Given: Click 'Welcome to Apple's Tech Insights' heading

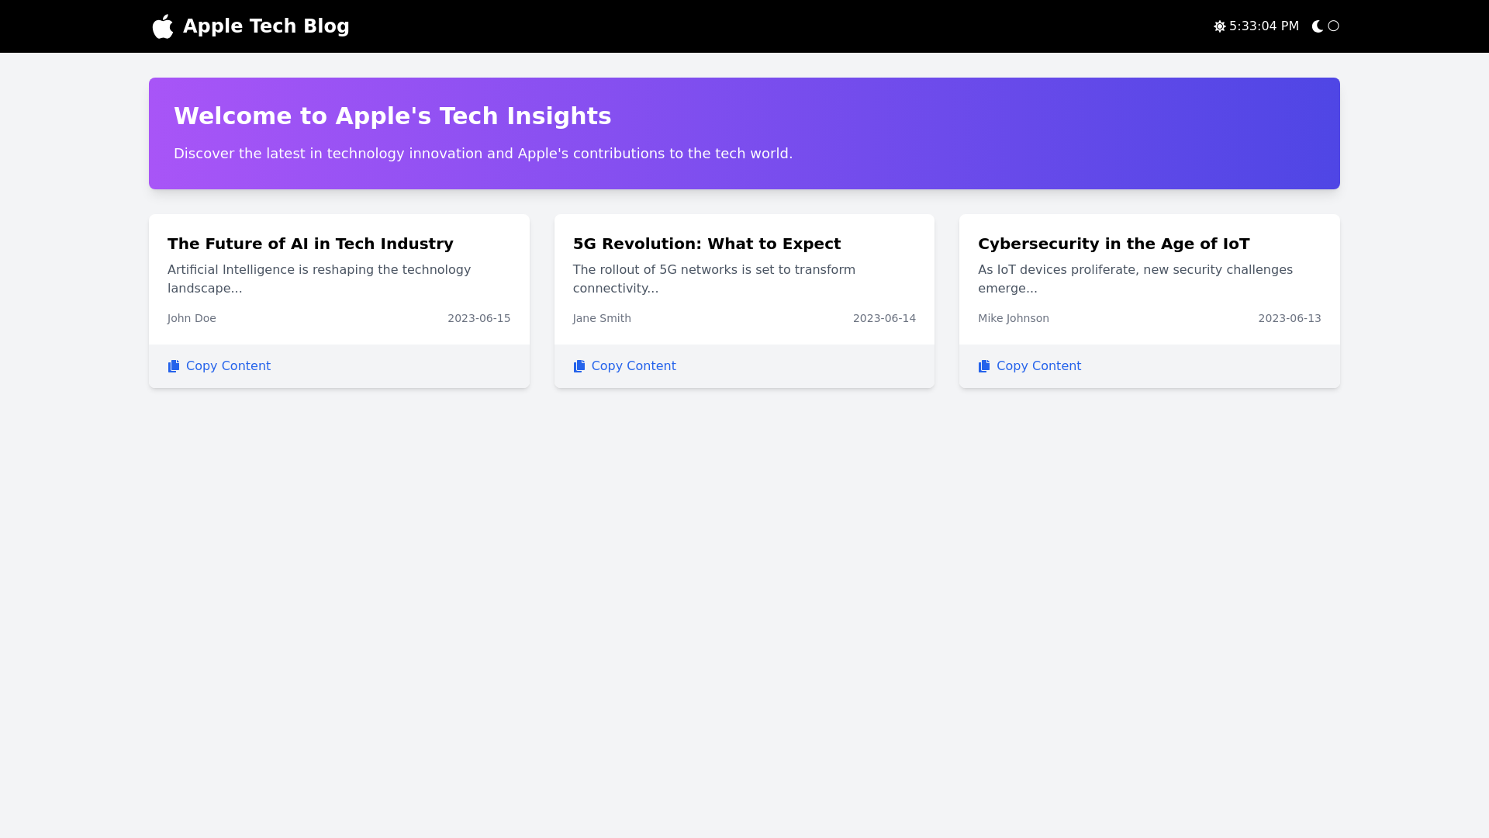Looking at the screenshot, I should (392, 116).
